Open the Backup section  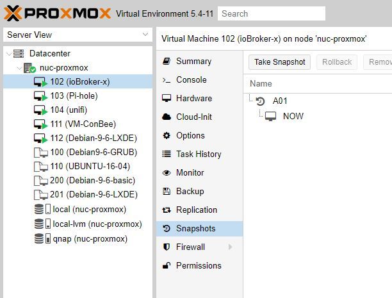190,192
